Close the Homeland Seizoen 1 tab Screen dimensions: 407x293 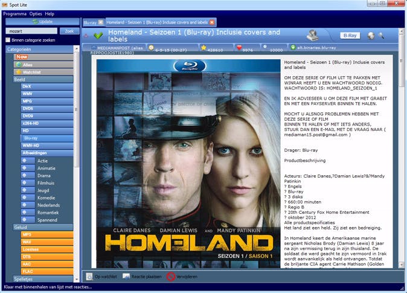(212, 22)
